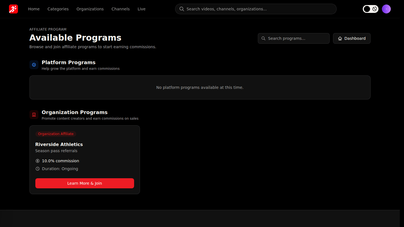
Task: Click the AFFILIATE PROGRAM label
Action: (x=48, y=29)
